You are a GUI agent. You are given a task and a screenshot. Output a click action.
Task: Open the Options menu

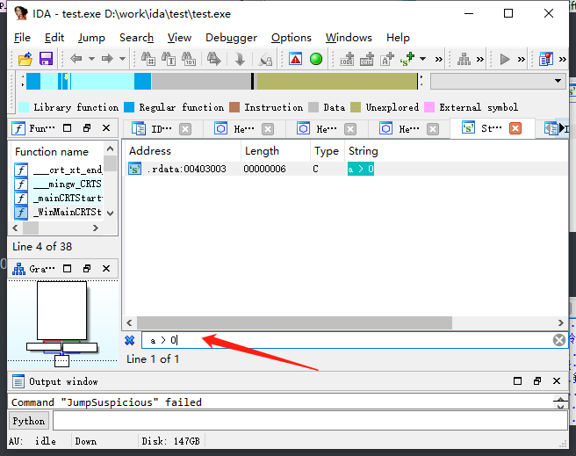click(x=292, y=38)
